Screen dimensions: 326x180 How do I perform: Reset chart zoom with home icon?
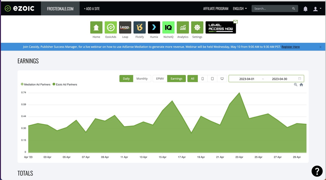click(301, 85)
